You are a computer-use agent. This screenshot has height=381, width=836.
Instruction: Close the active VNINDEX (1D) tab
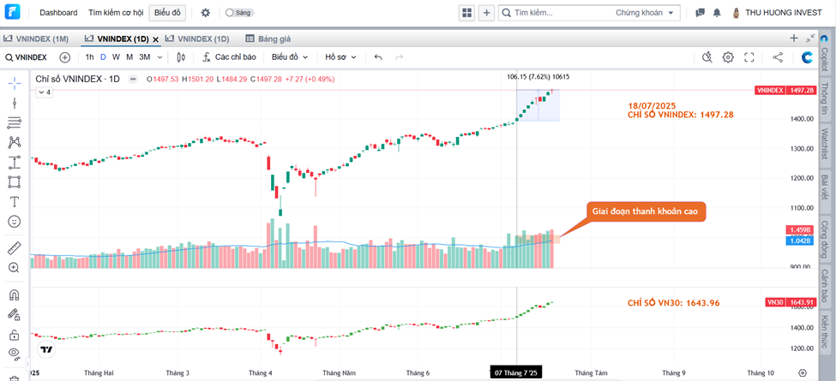[156, 39]
